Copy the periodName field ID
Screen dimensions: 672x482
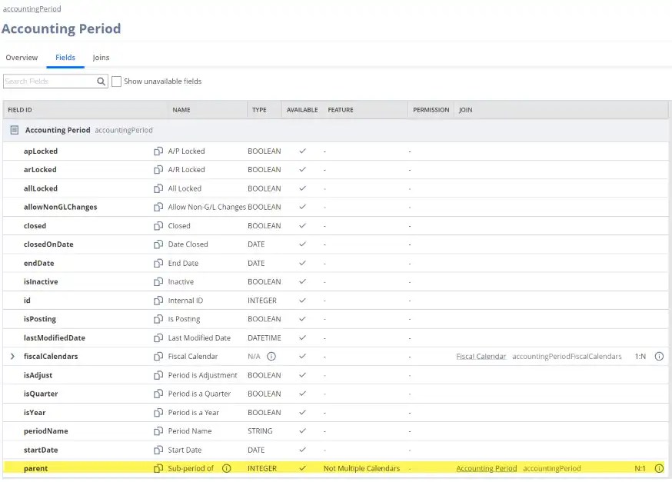(158, 431)
